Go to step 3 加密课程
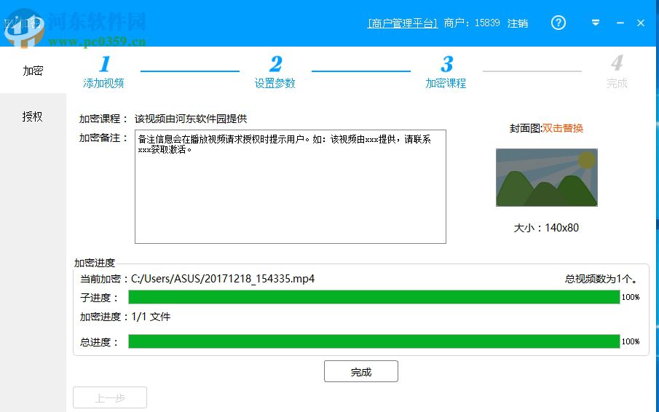The width and height of the screenshot is (659, 412). pyautogui.click(x=446, y=72)
